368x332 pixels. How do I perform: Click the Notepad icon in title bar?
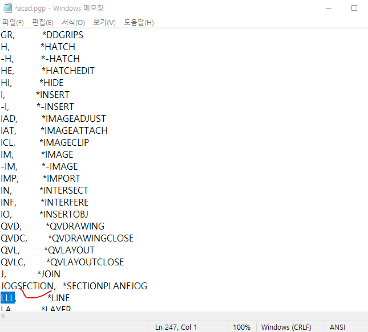point(7,8)
